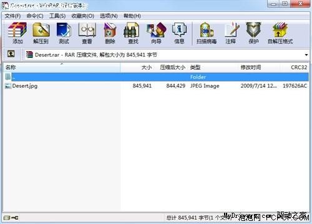Click the JPEG Image type cell
Image resolution: width=312 pixels, height=224 pixels.
205,86
